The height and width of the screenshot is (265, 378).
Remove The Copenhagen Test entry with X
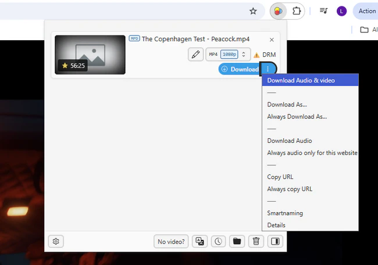click(x=272, y=40)
